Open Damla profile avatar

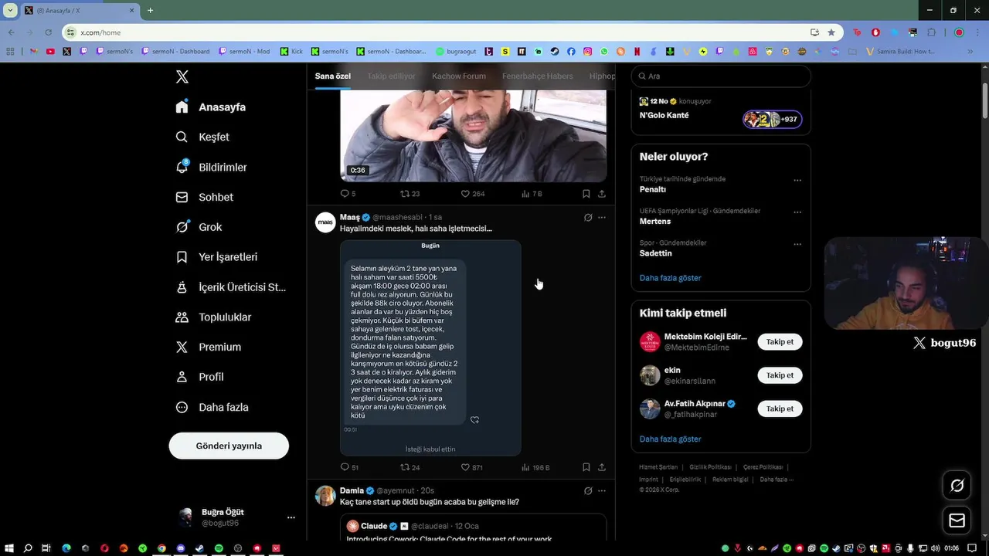[325, 496]
